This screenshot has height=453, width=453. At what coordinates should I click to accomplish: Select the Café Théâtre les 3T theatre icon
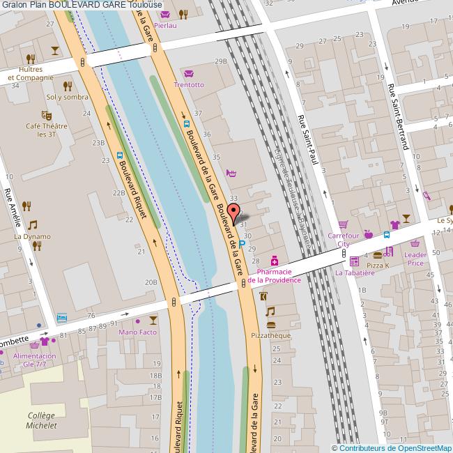(x=47, y=114)
